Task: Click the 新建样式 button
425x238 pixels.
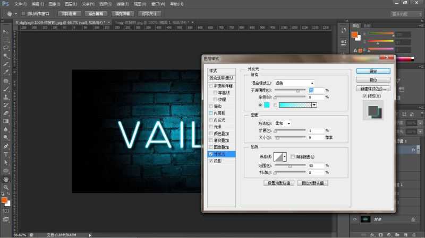Action: point(373,88)
